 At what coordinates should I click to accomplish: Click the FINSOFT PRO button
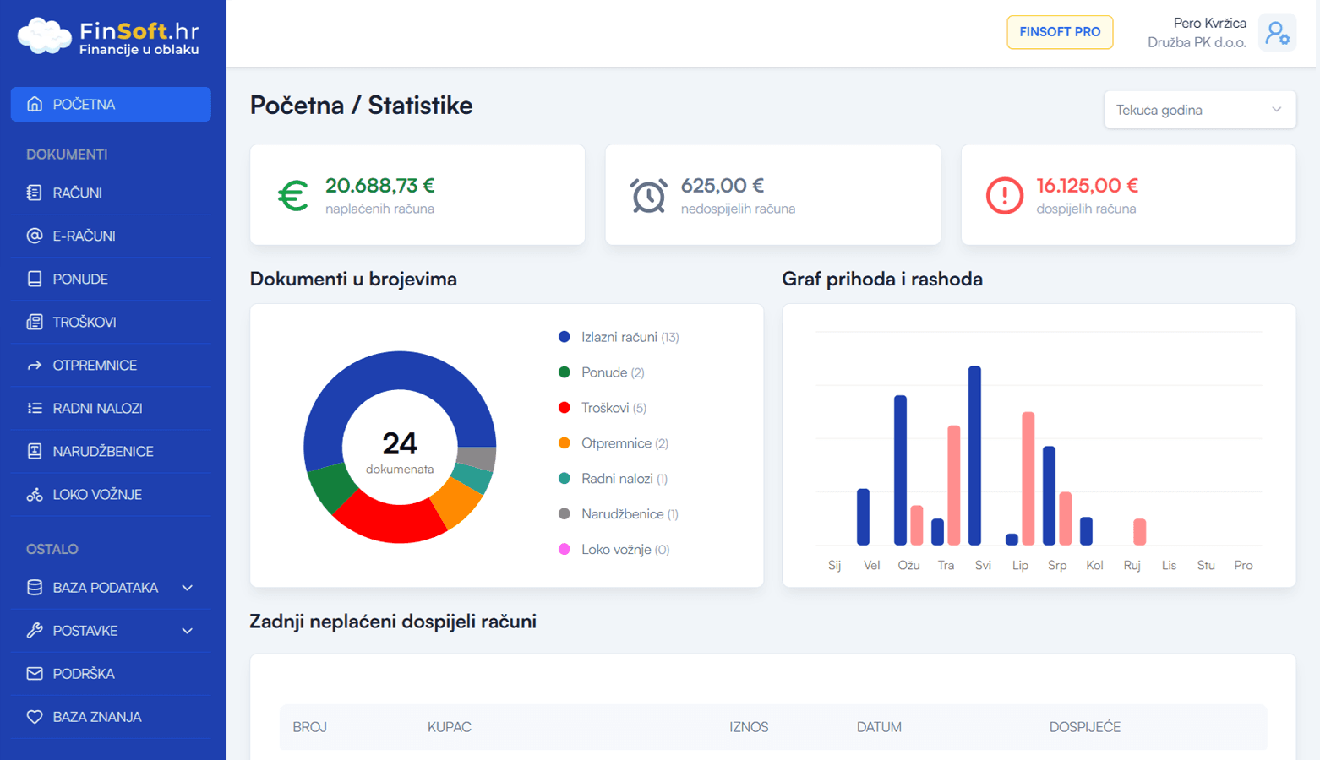tap(1059, 32)
